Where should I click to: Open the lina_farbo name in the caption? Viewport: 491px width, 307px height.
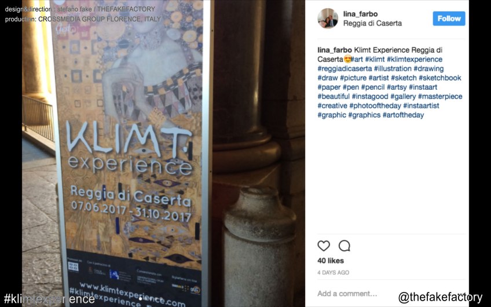coord(335,50)
